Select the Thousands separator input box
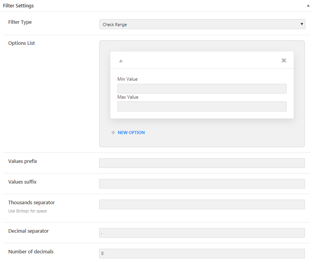Viewport: 312px width, 267px height. point(202,204)
